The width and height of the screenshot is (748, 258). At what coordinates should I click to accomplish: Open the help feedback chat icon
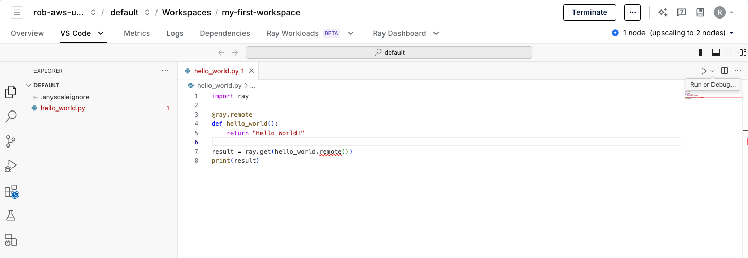coord(681,12)
